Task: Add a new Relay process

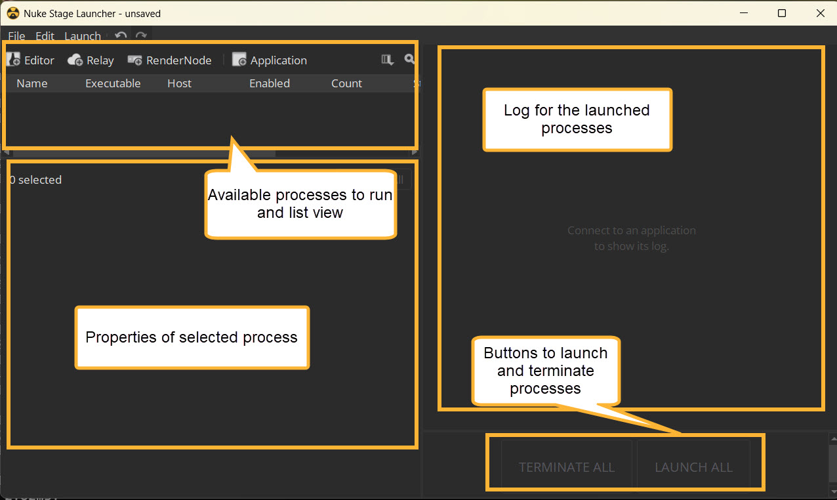Action: (x=91, y=60)
